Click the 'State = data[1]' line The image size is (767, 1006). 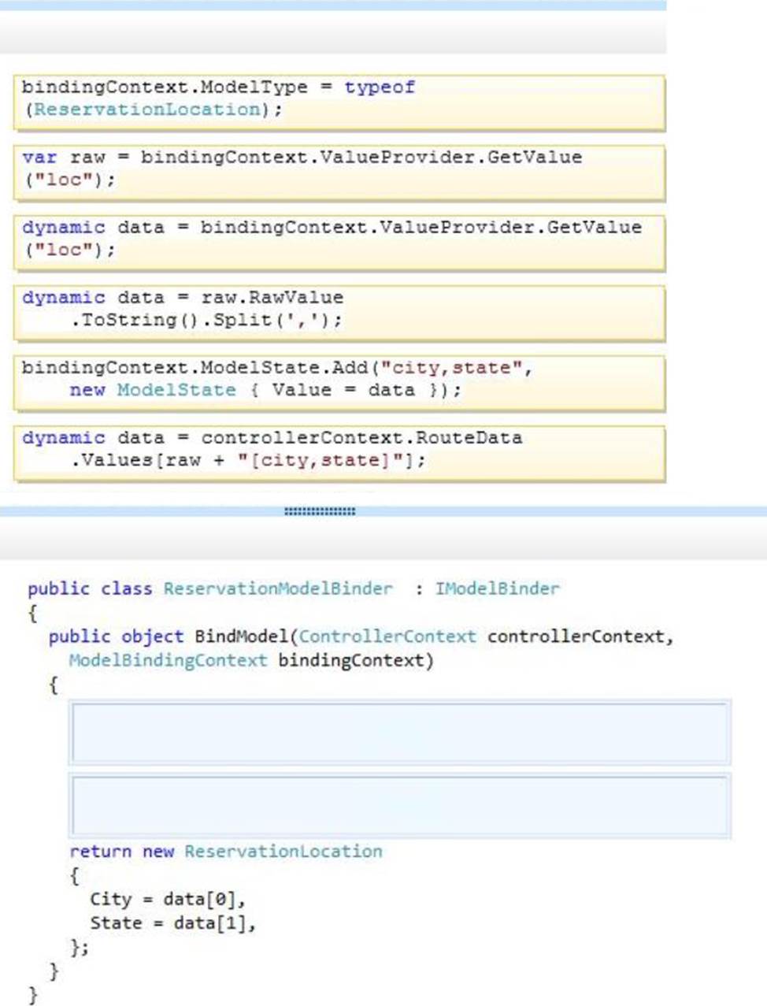[x=172, y=923]
